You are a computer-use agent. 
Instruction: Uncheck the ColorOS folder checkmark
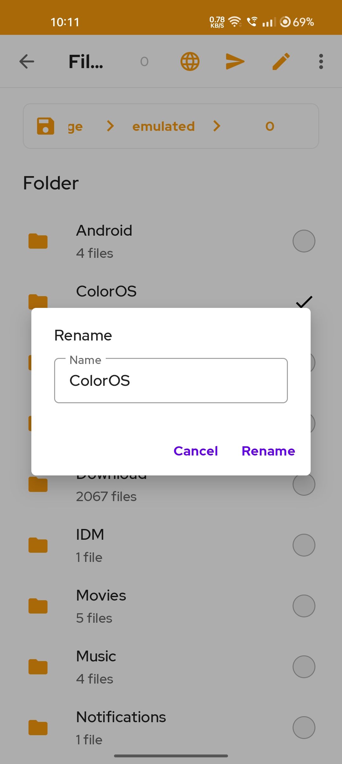(304, 302)
